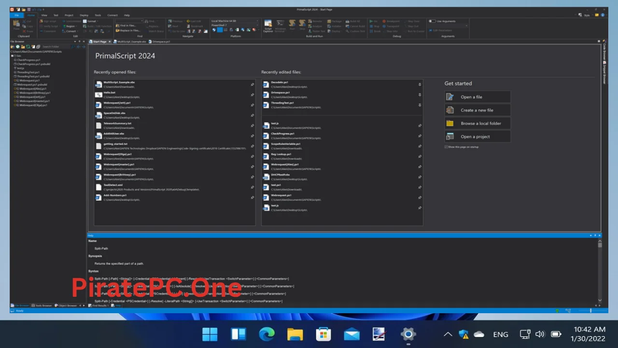Toggle the Use Arguments switch
Viewport: 618px width, 348px height.
coord(432,21)
